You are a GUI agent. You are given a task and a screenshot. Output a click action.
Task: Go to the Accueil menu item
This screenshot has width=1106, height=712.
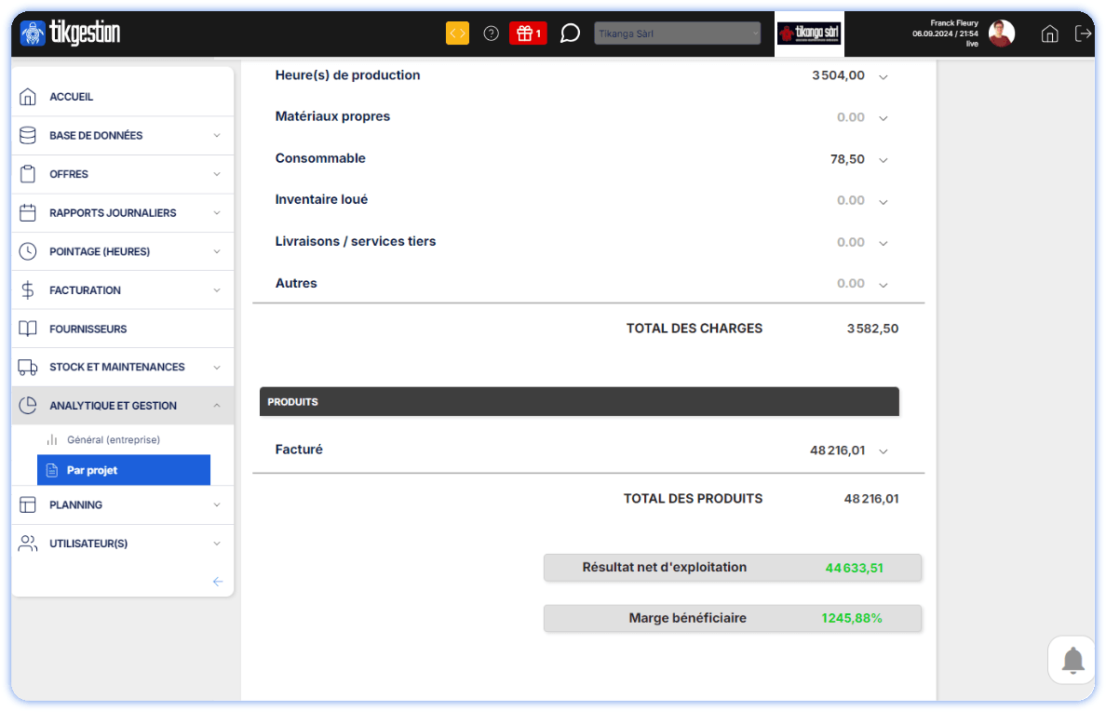pyautogui.click(x=72, y=97)
